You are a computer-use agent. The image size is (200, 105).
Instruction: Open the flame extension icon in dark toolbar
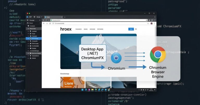coord(149,20)
